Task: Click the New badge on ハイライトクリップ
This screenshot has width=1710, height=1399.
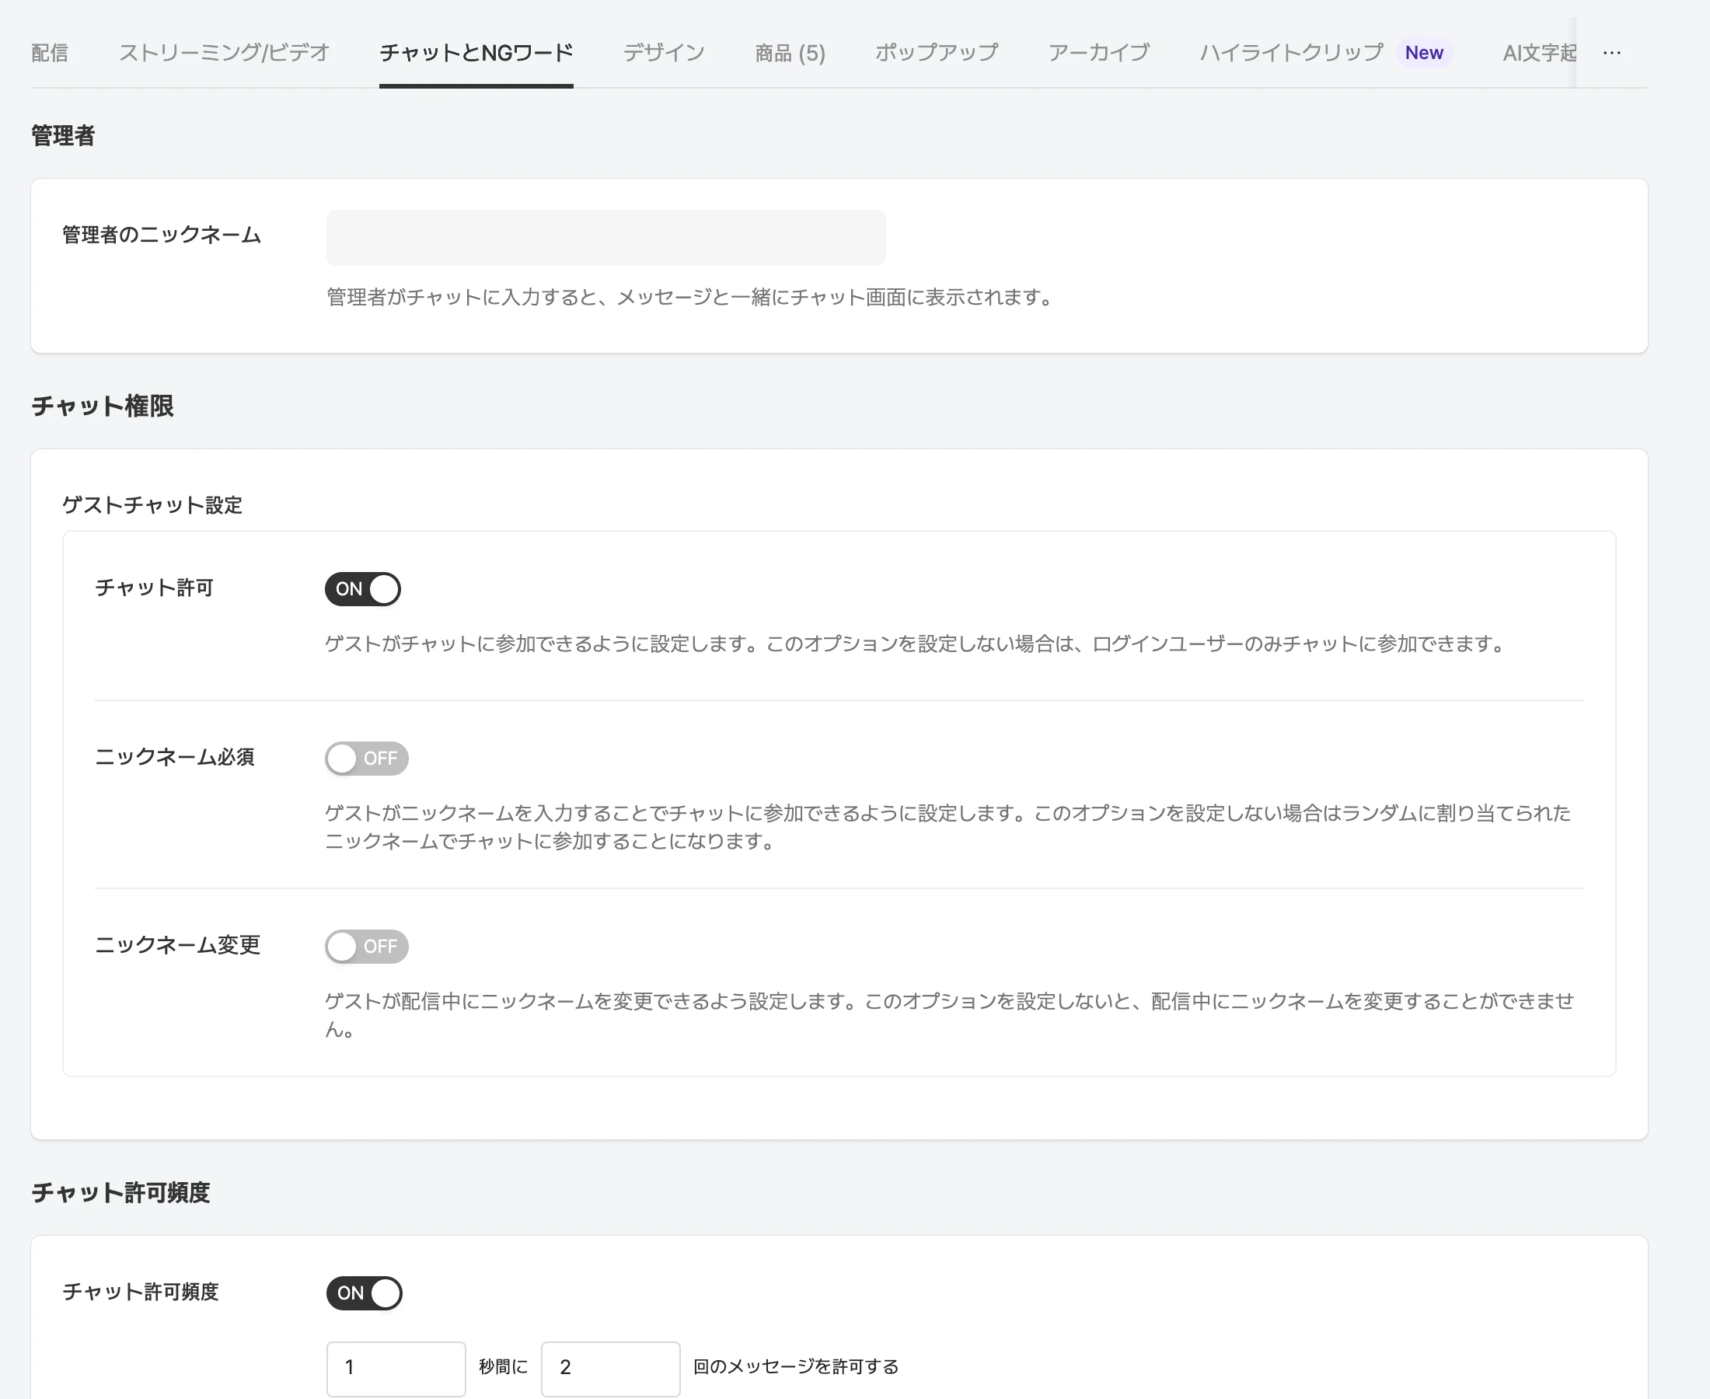Action: (x=1424, y=53)
